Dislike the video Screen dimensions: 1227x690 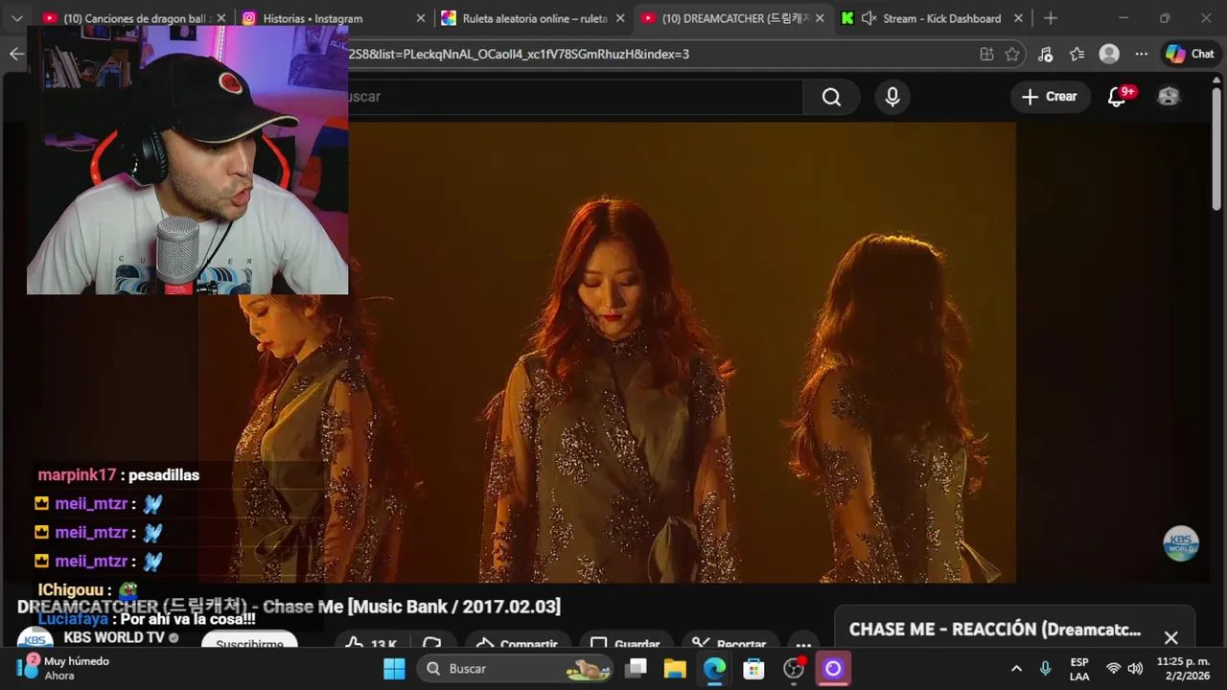[432, 643]
